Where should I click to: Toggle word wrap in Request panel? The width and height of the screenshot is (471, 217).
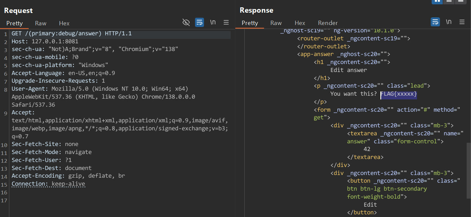point(199,22)
